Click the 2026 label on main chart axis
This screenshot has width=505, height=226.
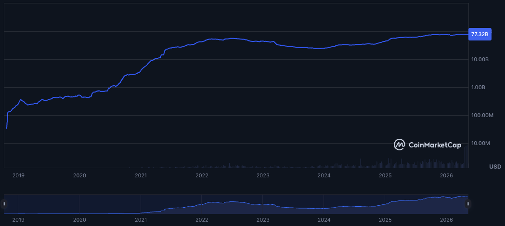(446, 175)
